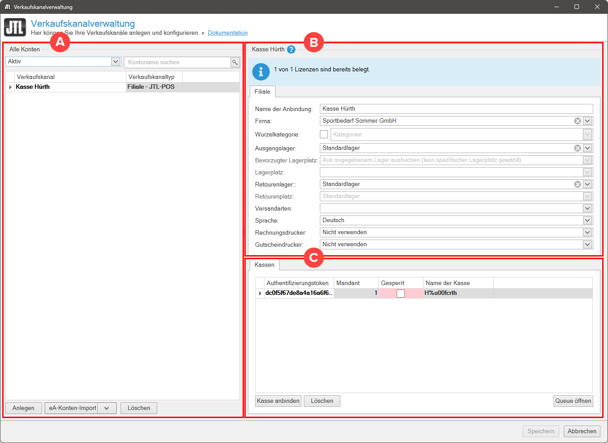Clear the Ausgangslager selection using the X icon
Viewport: 608px width, 443px height.
pyautogui.click(x=578, y=148)
